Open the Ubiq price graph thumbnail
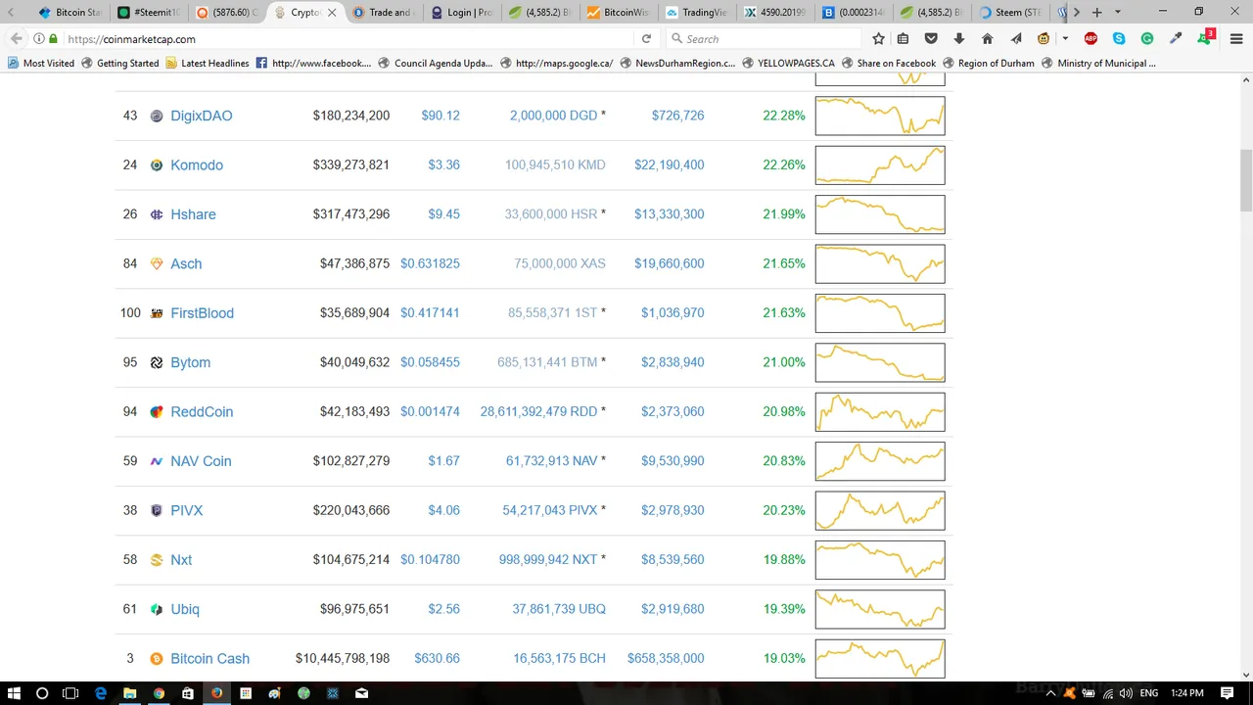This screenshot has height=705, width=1253. (880, 609)
